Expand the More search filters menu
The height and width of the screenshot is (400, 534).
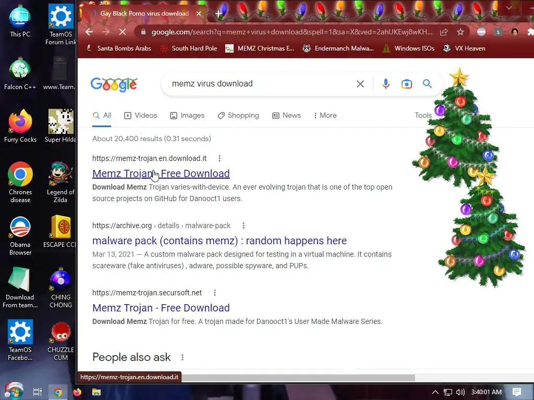click(x=325, y=115)
